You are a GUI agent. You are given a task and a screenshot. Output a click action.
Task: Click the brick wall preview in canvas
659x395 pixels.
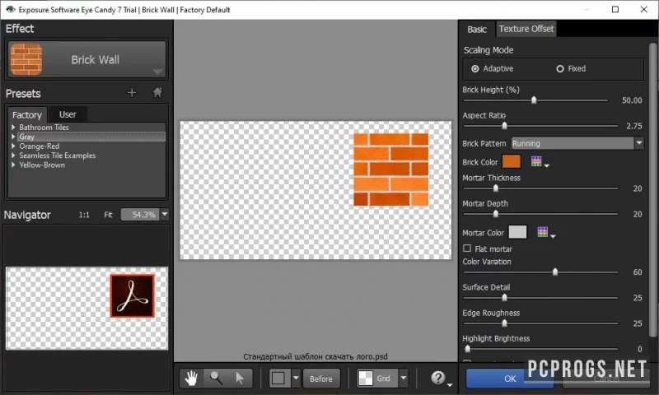click(x=390, y=170)
